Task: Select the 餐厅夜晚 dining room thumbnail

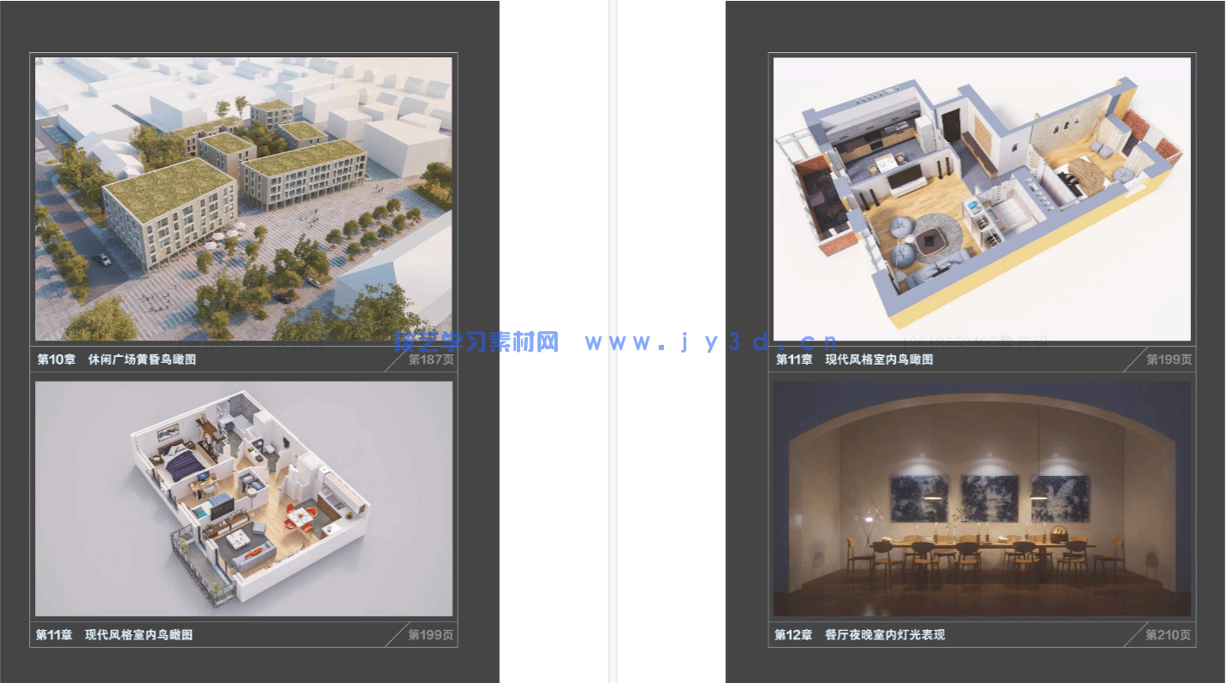Action: 981,499
